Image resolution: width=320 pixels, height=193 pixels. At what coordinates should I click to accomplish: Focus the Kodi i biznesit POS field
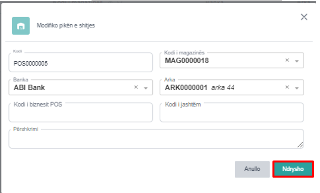(81, 114)
